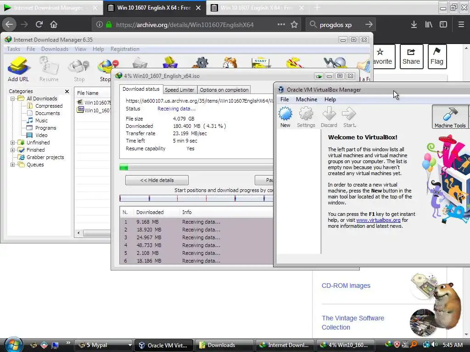Image resolution: width=470 pixels, height=352 pixels.
Task: Open browser page actions ellipsis menu
Action: click(281, 24)
